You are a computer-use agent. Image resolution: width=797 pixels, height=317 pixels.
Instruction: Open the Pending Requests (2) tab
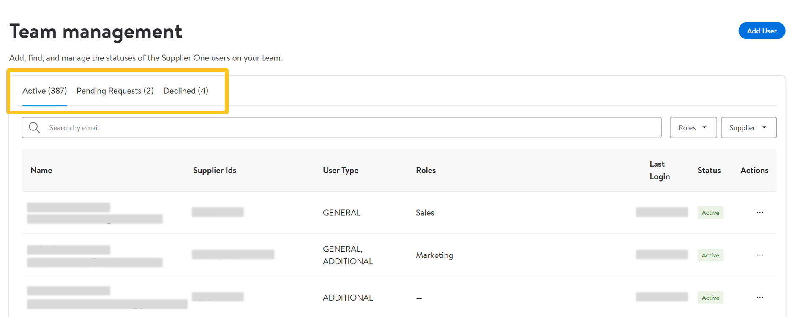(x=115, y=91)
